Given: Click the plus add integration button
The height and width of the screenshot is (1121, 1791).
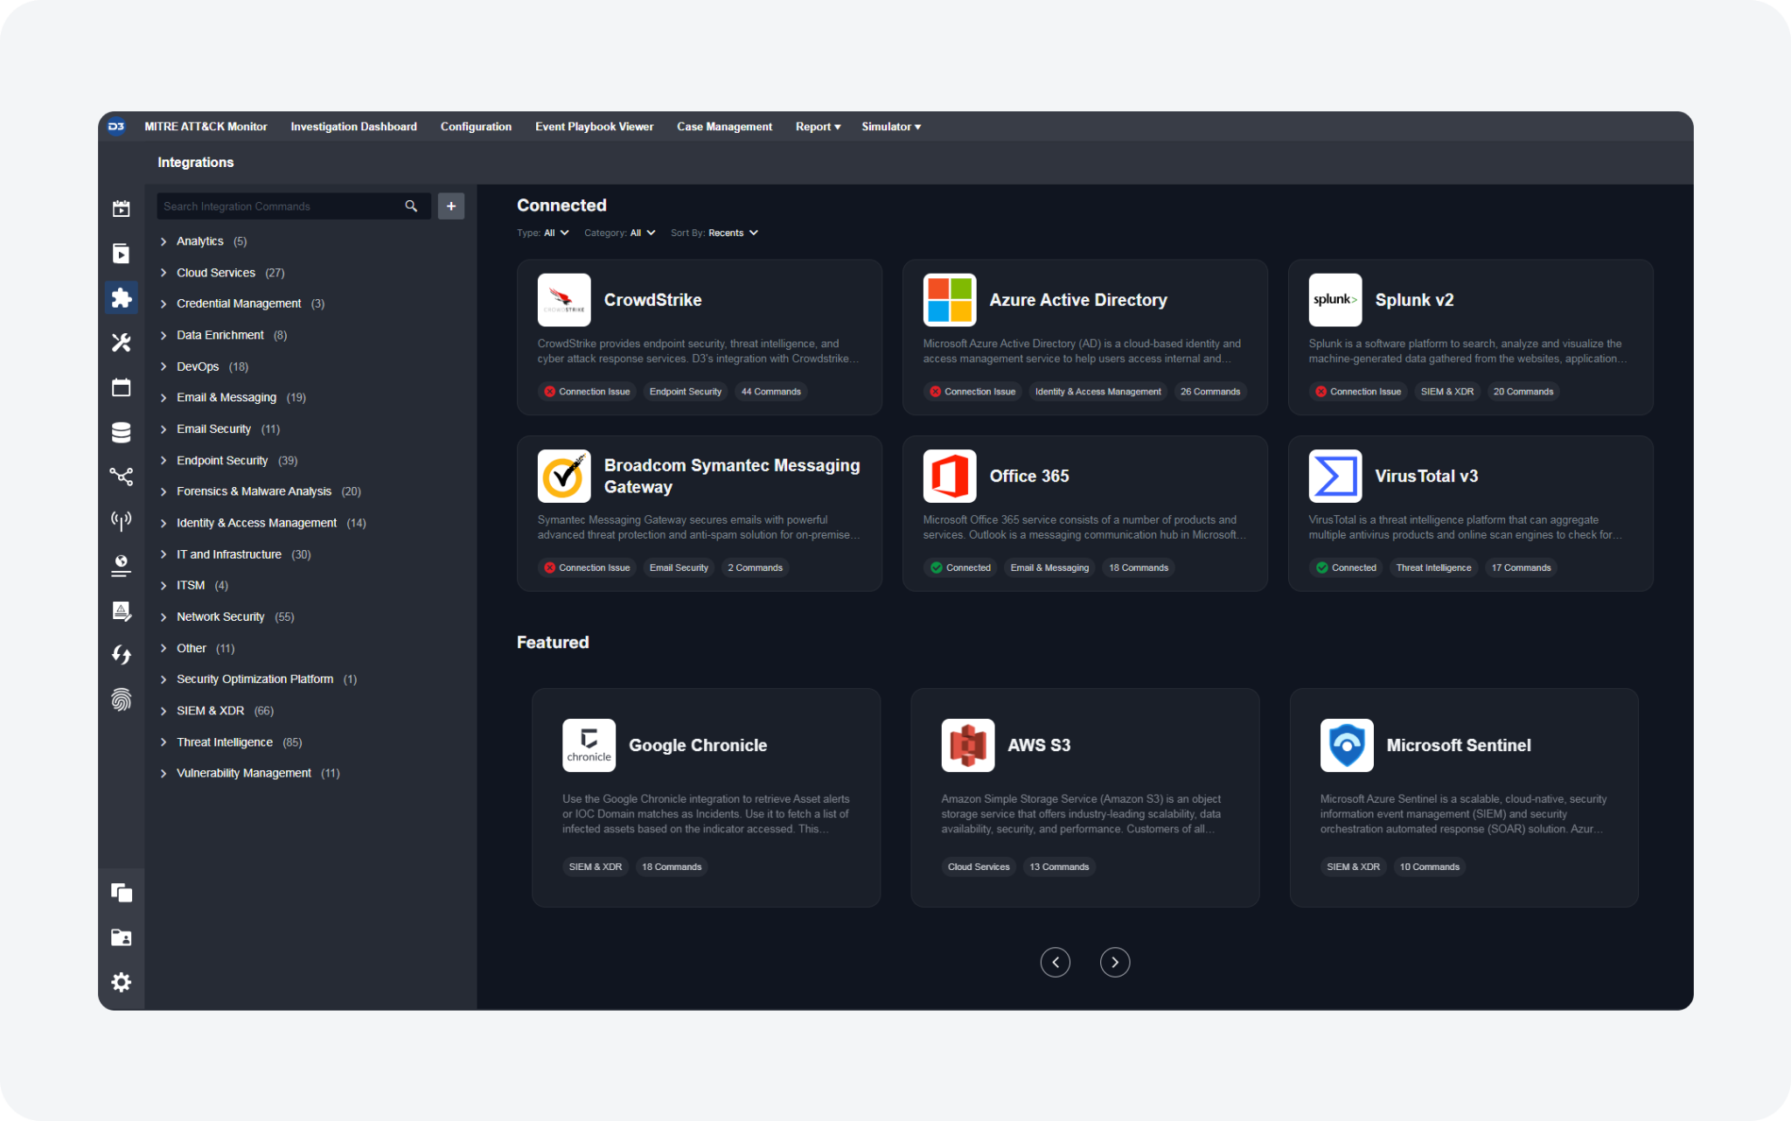Looking at the screenshot, I should [451, 206].
